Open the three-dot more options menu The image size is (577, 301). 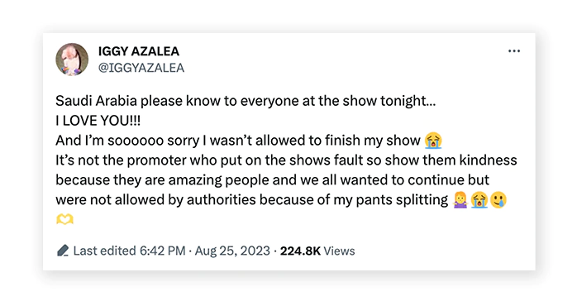coord(514,51)
